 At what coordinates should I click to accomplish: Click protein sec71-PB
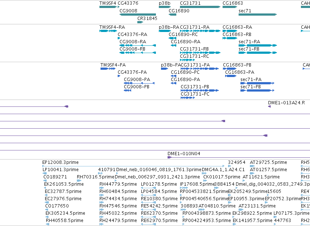point(251,87)
